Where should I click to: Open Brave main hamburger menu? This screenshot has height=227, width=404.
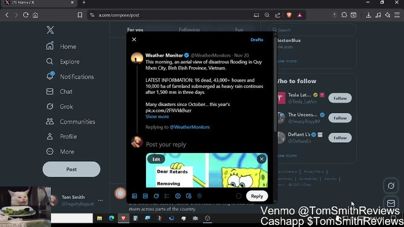pos(397,15)
